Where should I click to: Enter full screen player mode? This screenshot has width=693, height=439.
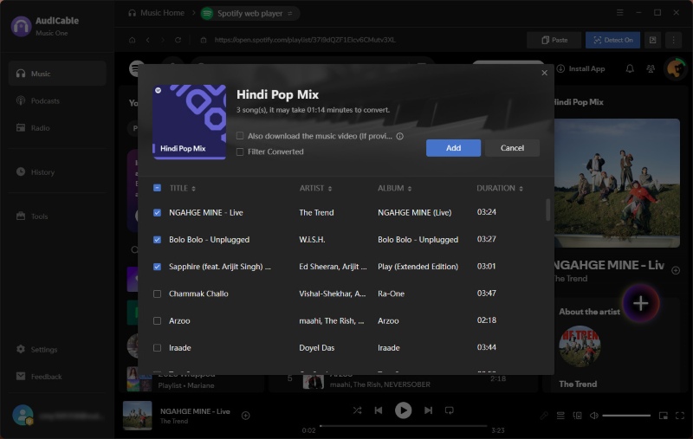pos(680,416)
